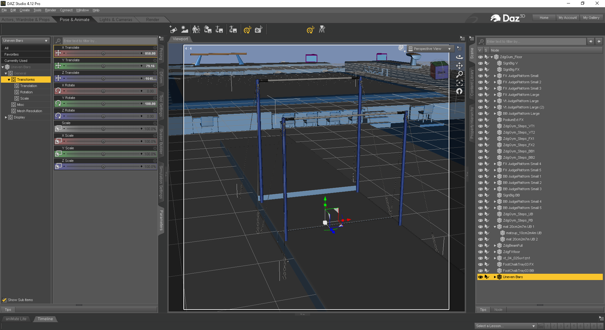Viewport: 605px width, 330px height.
Task: Click the Parameters filter text field
Action: (x=109, y=41)
